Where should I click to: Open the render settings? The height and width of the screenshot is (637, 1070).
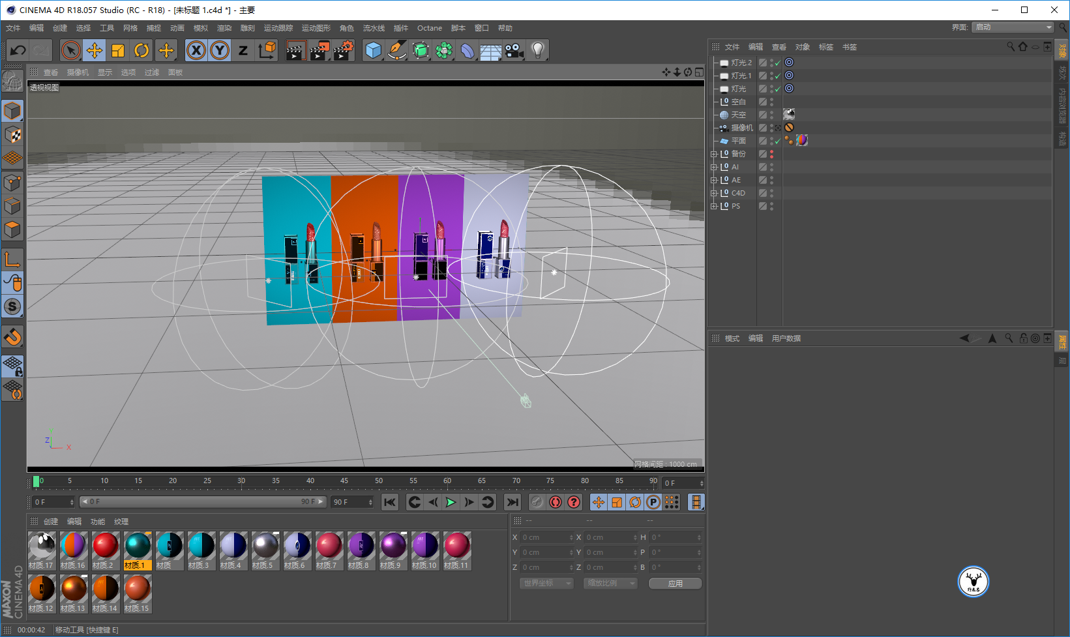(344, 50)
